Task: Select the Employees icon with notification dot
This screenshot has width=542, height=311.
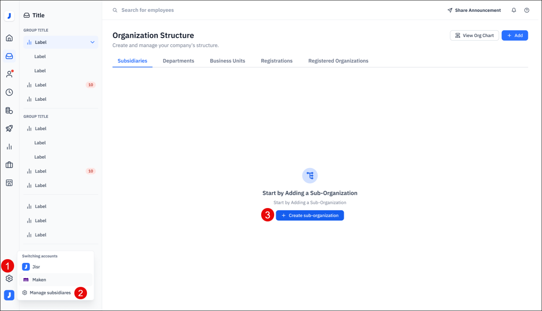Action: 9,74
